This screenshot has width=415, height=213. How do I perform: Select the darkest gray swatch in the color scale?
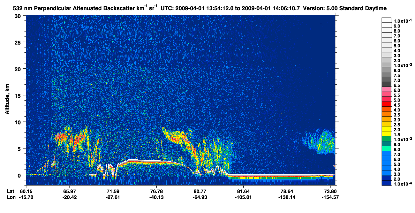click(386, 84)
